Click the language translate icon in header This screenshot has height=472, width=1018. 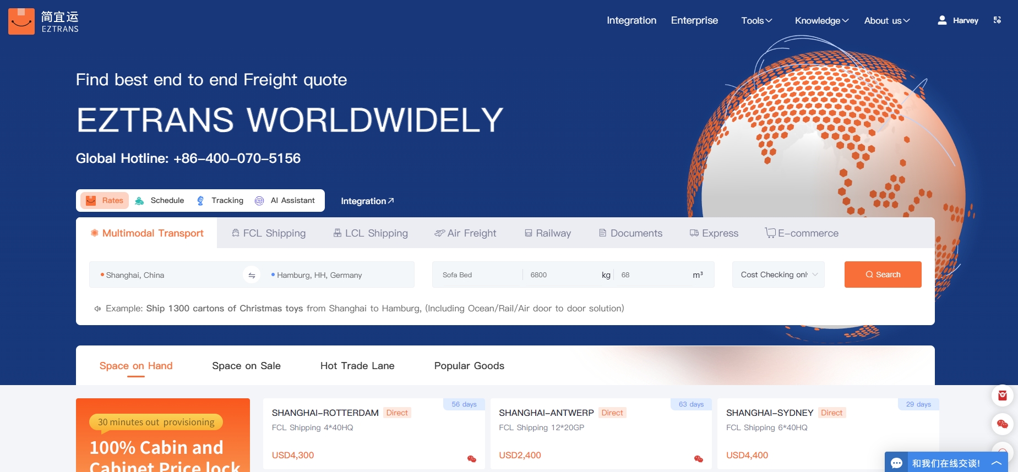point(997,20)
